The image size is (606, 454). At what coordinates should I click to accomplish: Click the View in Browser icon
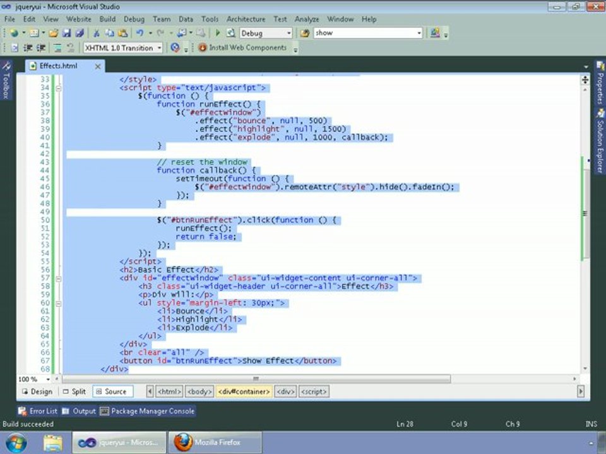click(x=231, y=33)
